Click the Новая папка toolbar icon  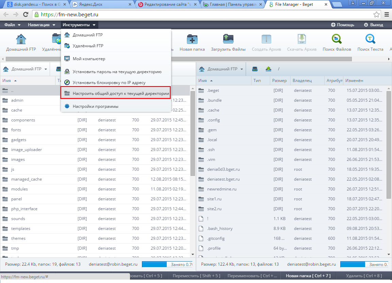tap(192, 39)
